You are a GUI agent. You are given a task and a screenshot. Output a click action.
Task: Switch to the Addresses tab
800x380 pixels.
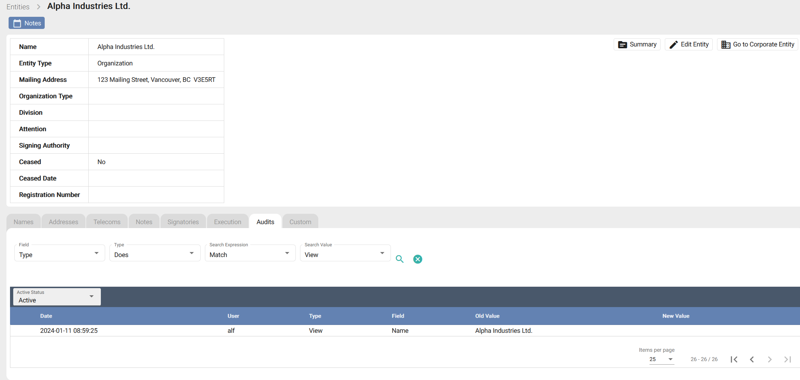(x=63, y=222)
